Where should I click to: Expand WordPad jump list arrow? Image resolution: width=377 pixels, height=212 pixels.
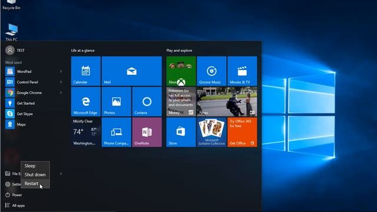[x=61, y=71]
